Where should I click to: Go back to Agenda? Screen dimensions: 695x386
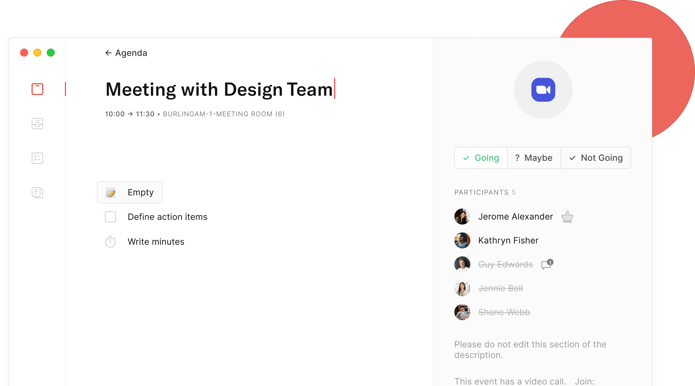pyautogui.click(x=126, y=53)
